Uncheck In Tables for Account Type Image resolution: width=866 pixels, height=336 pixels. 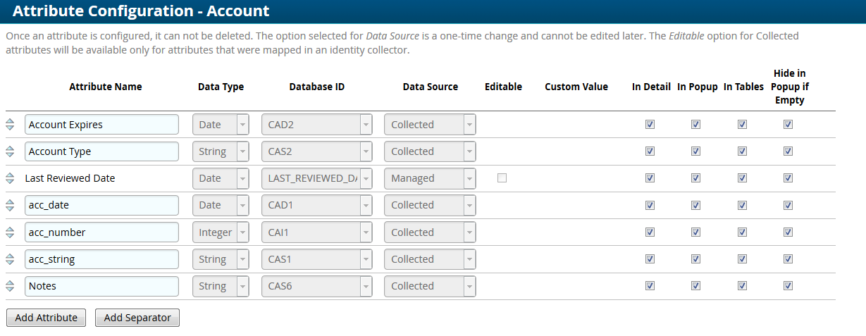click(x=742, y=151)
